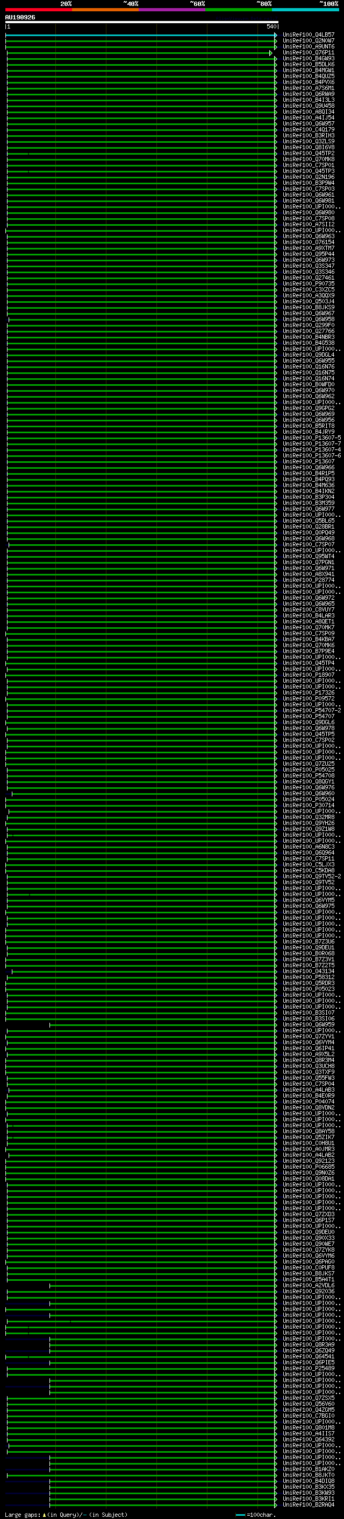Click hit label UniRef100_B4PVX6

[x=309, y=82]
